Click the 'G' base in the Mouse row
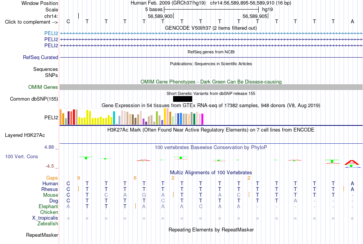 [144, 195]
